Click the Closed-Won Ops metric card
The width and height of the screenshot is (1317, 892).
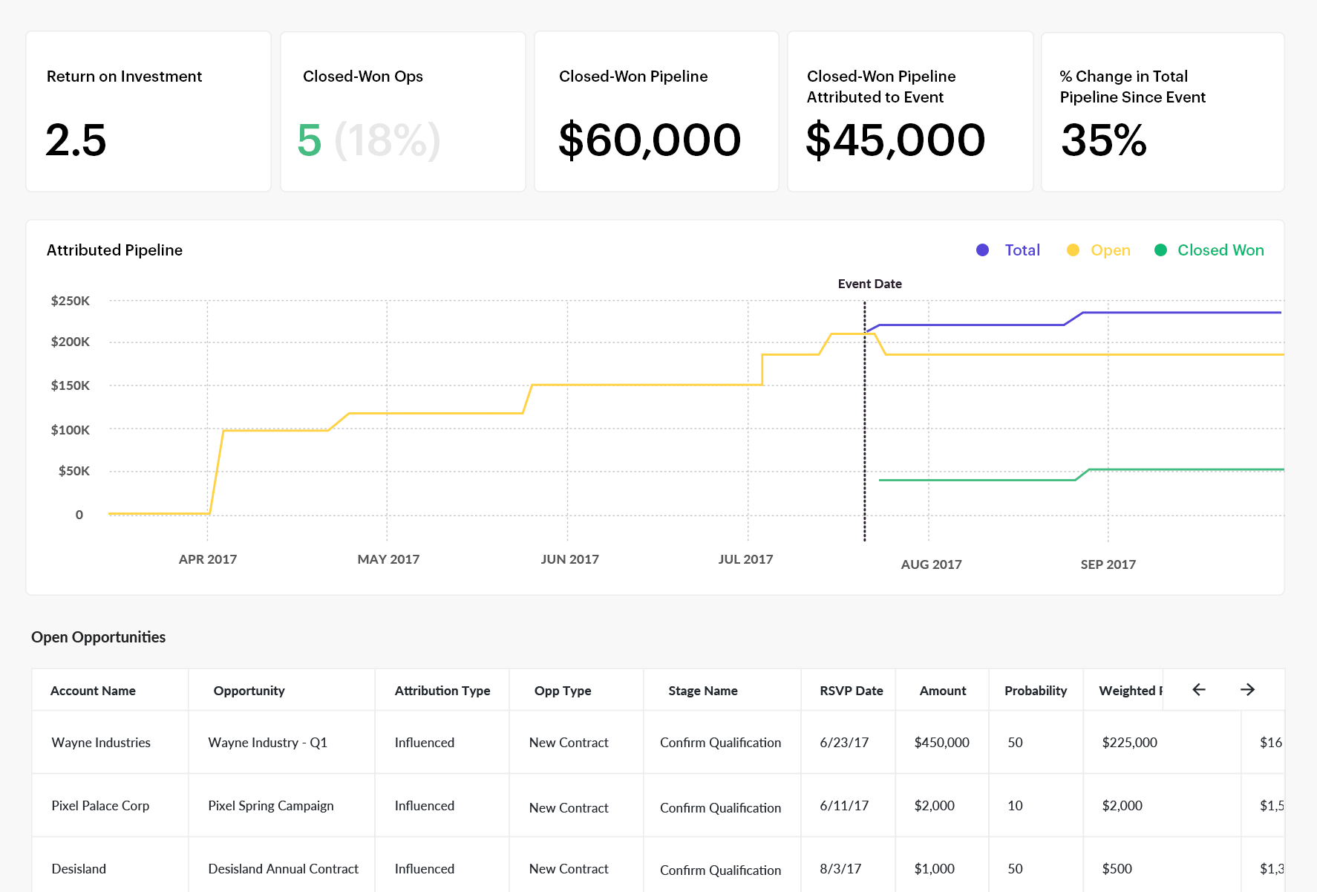(x=402, y=111)
